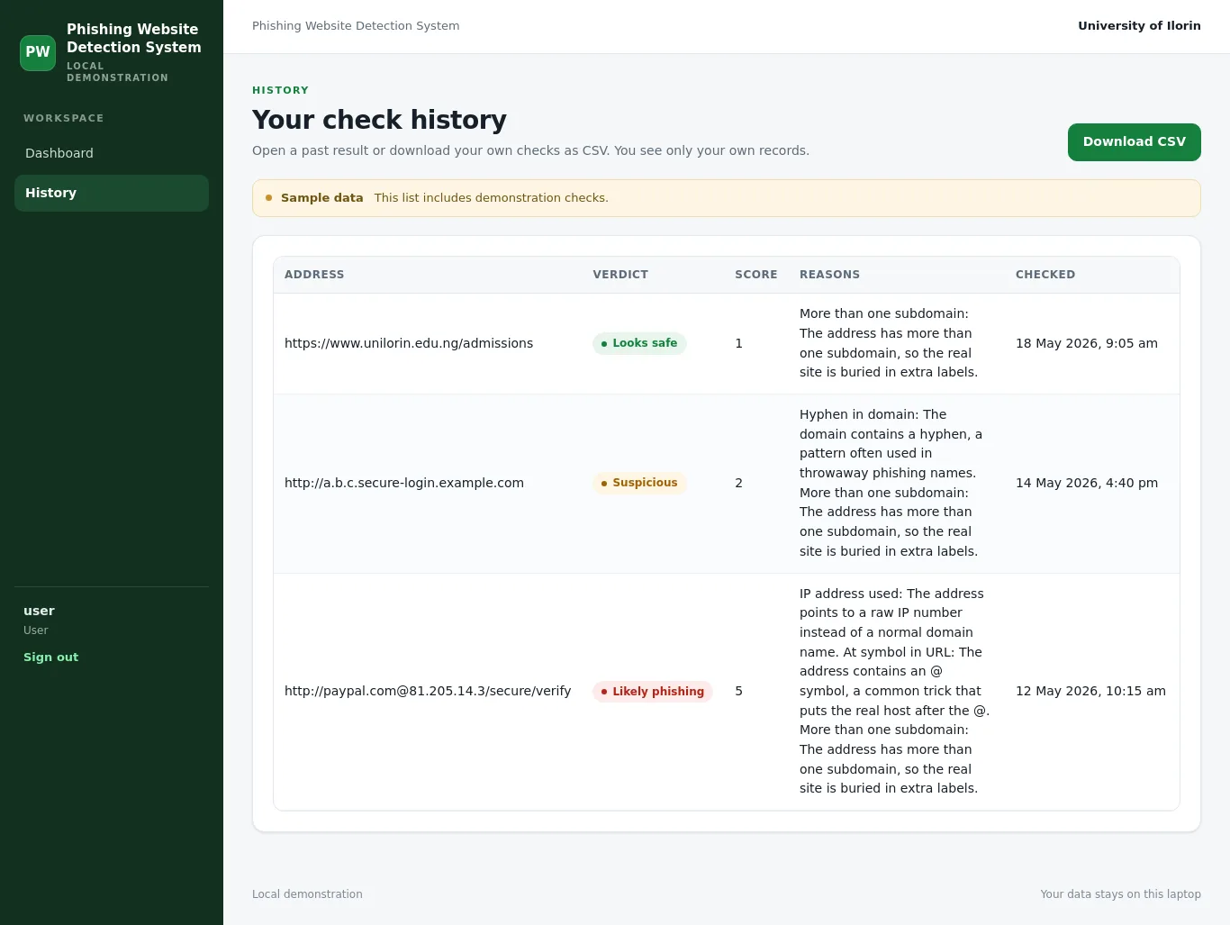The height and width of the screenshot is (925, 1230).
Task: Sign out of the account
Action: pos(50,657)
